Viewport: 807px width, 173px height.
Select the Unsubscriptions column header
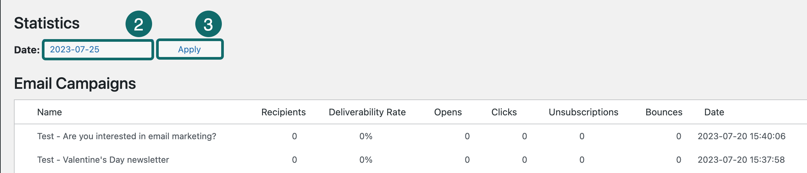tap(583, 112)
